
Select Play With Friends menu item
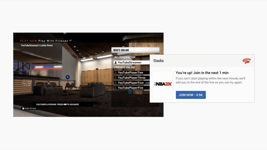[x=53, y=41]
